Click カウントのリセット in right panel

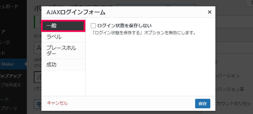pos(234,104)
